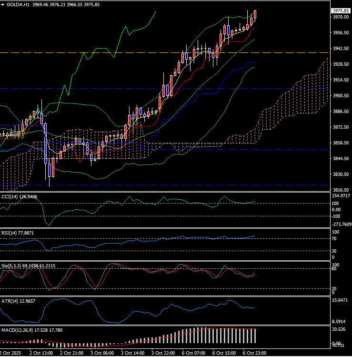The image size is (352, 357).
Task: Click the 3942.50 price scale label
Action: coord(341,49)
